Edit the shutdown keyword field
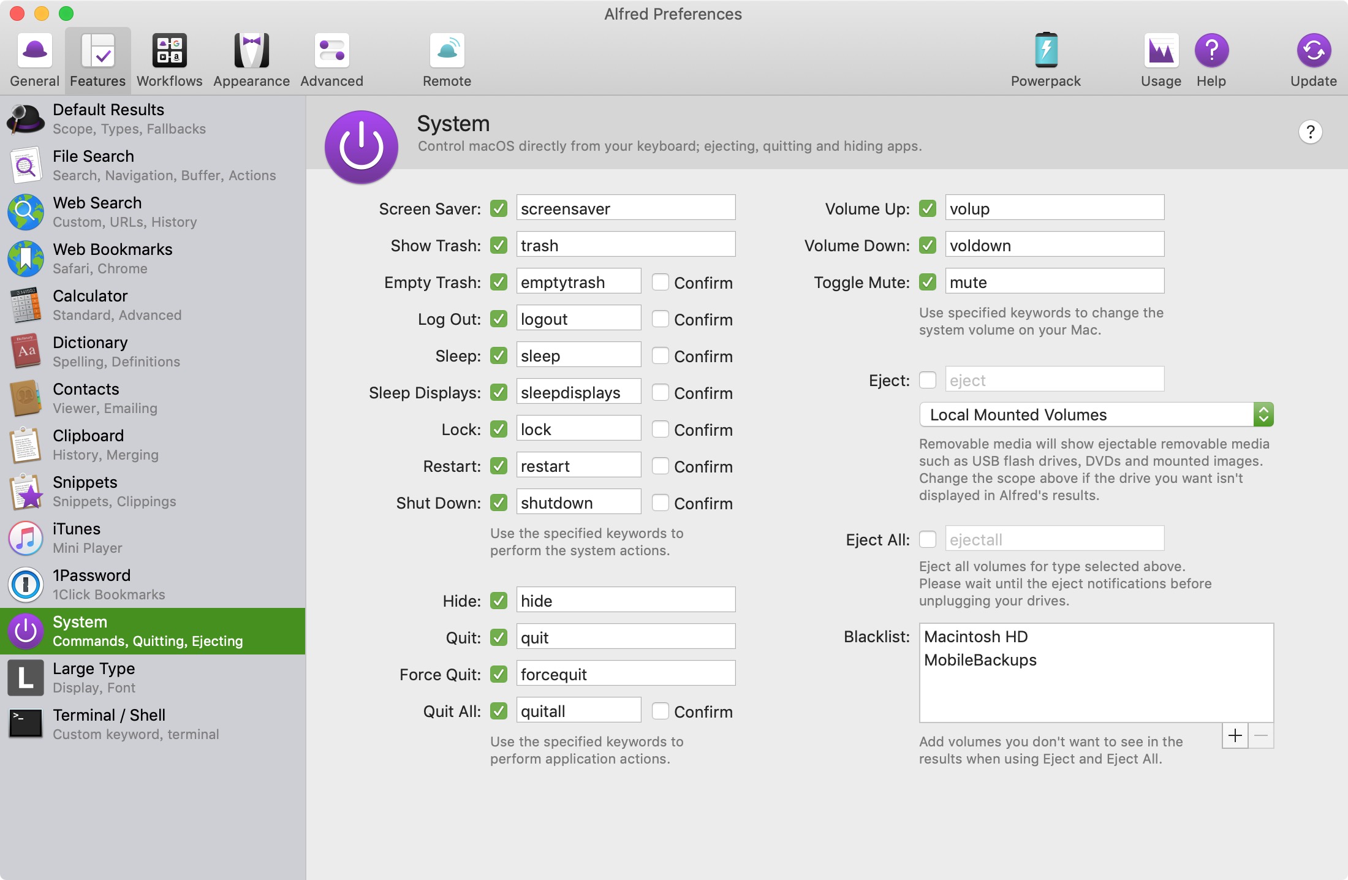Viewport: 1348px width, 880px height. point(578,503)
